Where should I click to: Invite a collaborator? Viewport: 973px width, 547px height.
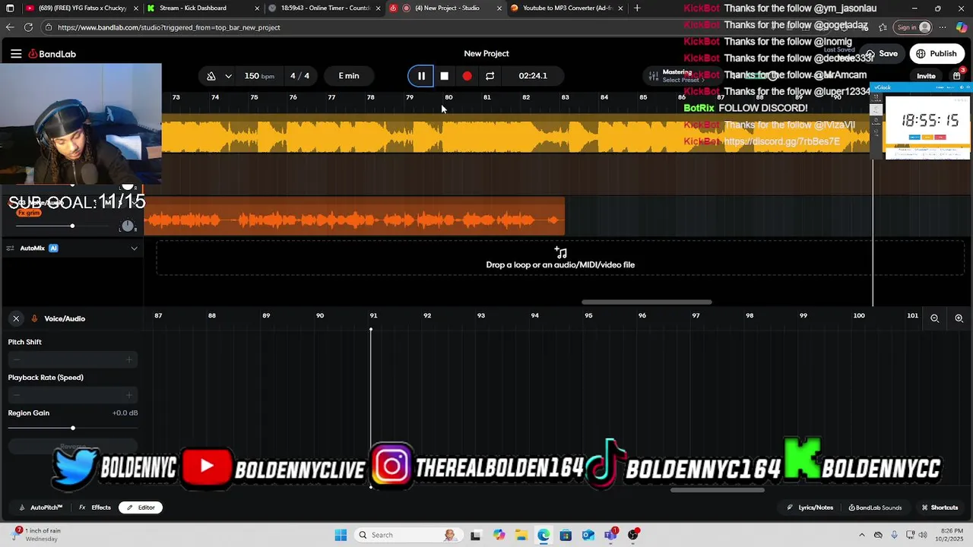coord(926,76)
